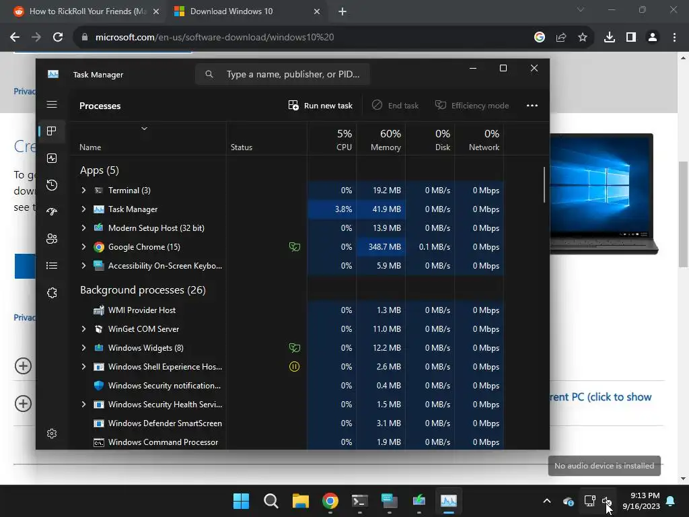Open Services page icon in sidebar
689x517 pixels.
(52, 293)
